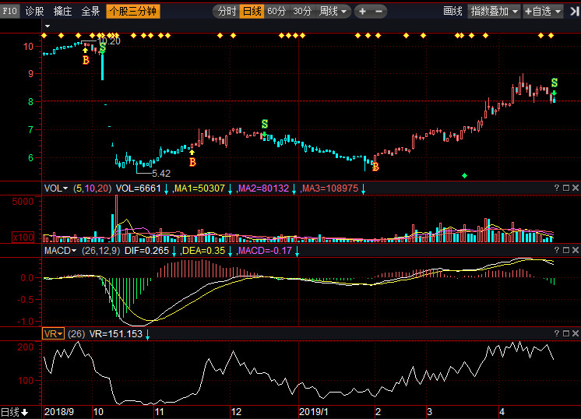Click the VOL=6661 value
Image resolution: width=581 pixels, height=419 pixels.
pos(138,188)
